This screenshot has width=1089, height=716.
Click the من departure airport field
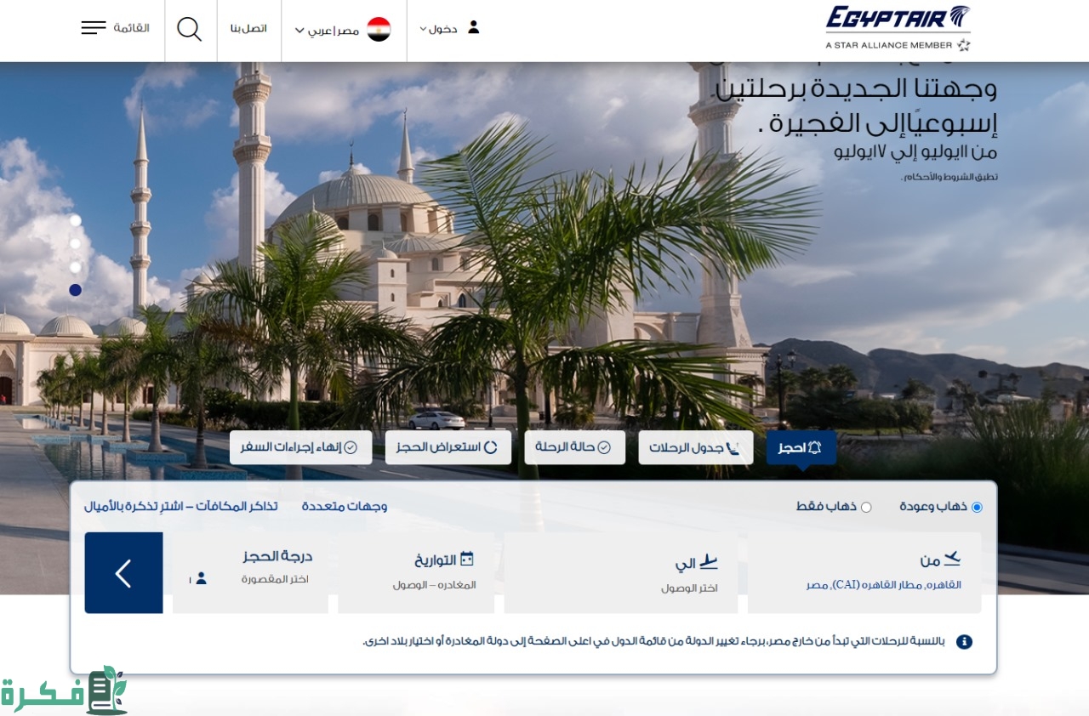pyautogui.click(x=864, y=572)
